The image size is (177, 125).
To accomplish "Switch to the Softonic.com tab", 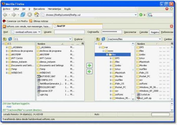I will 27,26.
